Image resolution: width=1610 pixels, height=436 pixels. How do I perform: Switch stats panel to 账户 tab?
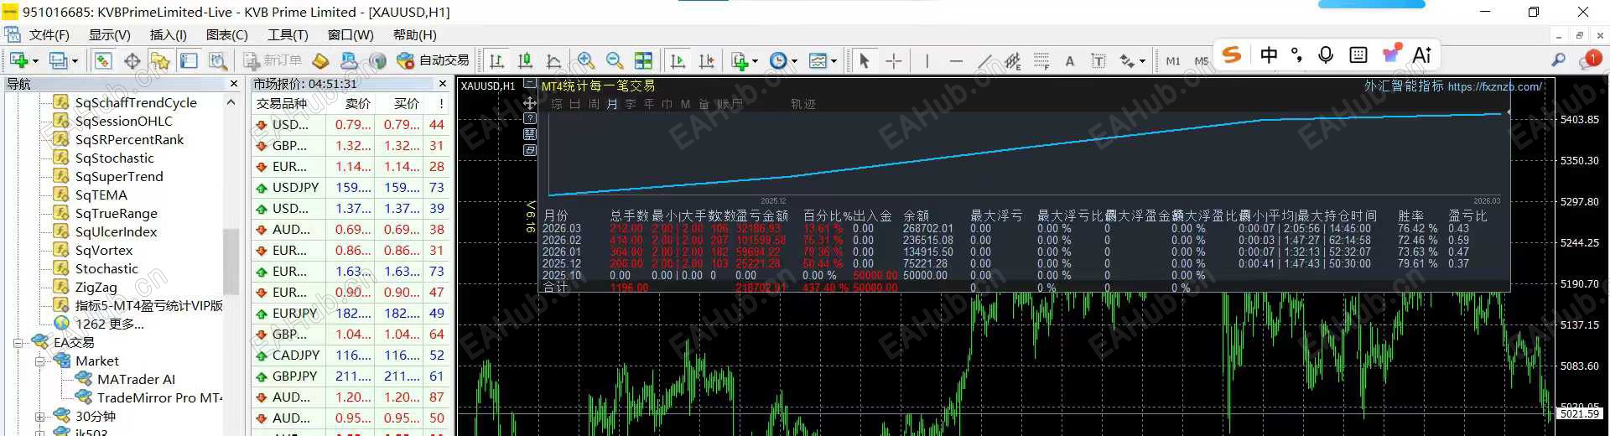(729, 104)
